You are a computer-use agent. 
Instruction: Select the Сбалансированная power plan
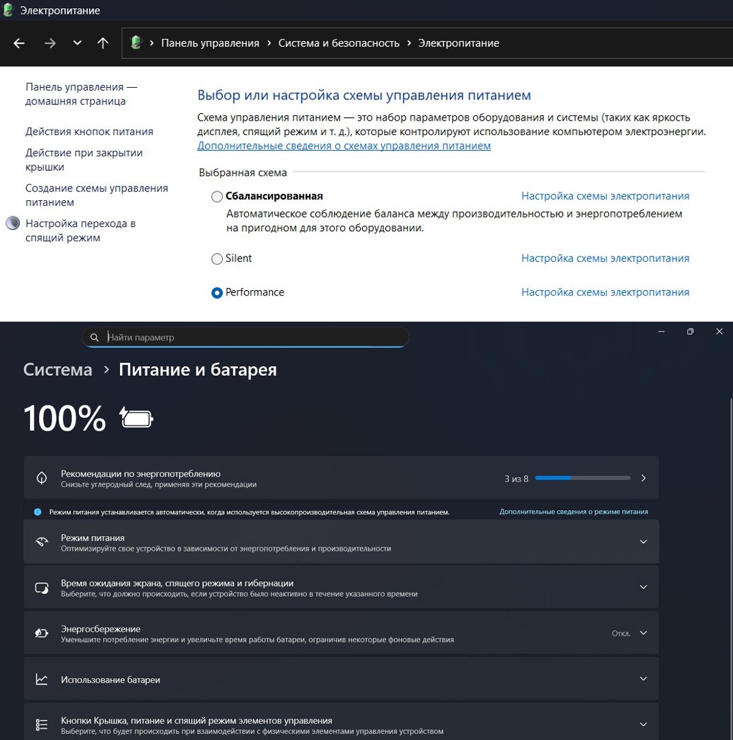(217, 197)
